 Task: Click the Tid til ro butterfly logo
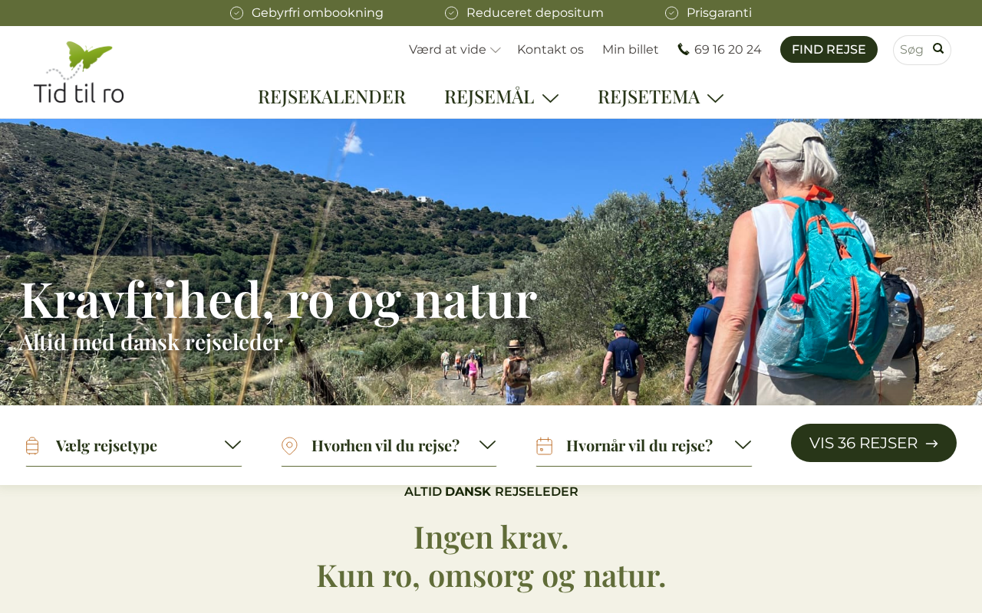point(79,72)
